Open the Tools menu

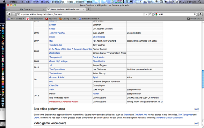pyautogui.click(x=70, y=2)
